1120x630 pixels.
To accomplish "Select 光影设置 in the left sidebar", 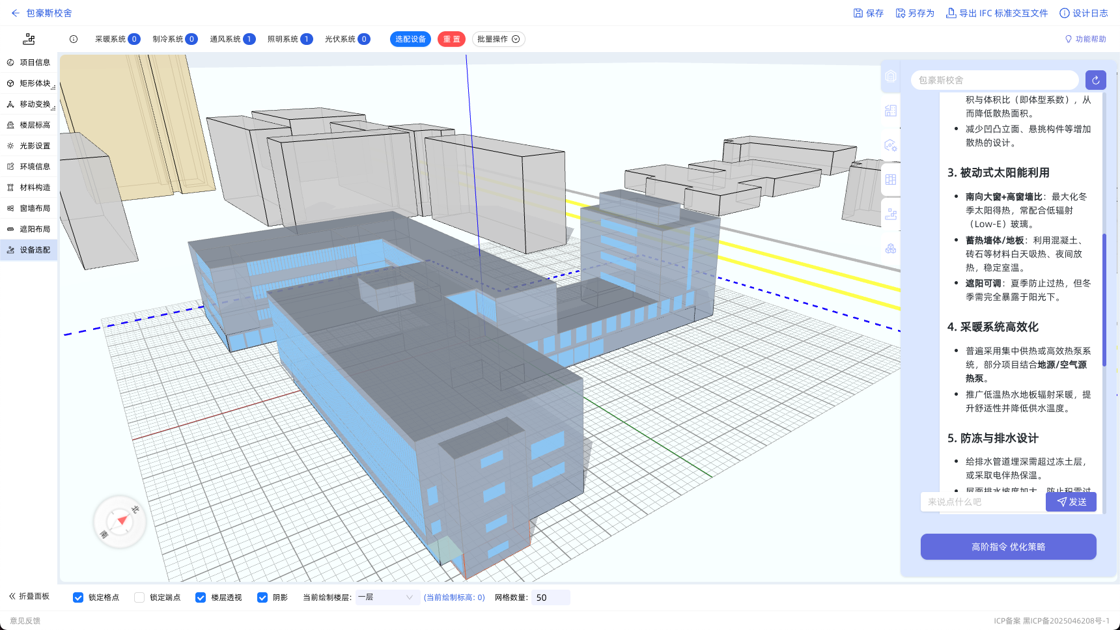I will click(x=29, y=146).
